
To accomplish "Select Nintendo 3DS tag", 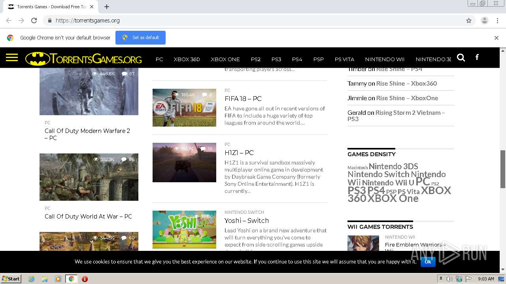I will coord(393,166).
